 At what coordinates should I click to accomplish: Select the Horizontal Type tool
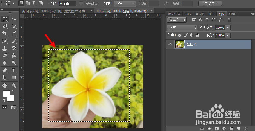(14, 71)
